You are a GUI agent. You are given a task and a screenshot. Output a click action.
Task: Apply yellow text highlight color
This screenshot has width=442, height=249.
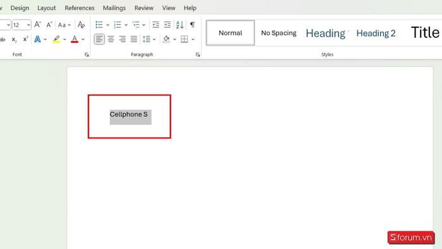coord(56,39)
